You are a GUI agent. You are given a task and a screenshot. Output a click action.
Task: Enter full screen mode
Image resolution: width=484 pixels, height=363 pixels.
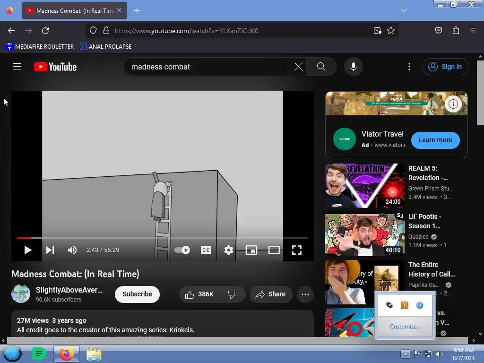click(297, 250)
